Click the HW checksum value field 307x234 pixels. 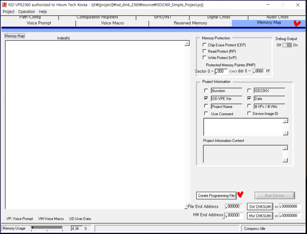[290, 216]
